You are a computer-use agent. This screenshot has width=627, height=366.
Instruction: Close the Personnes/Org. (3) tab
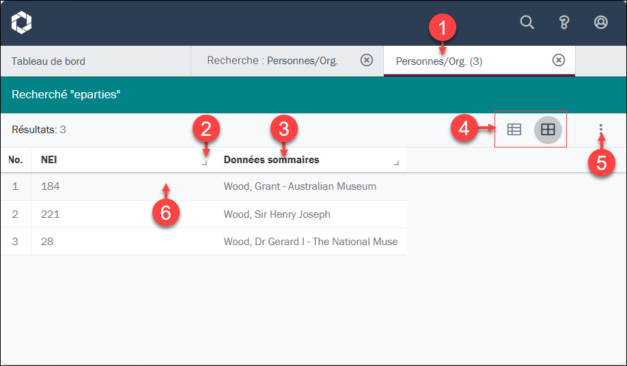click(558, 60)
